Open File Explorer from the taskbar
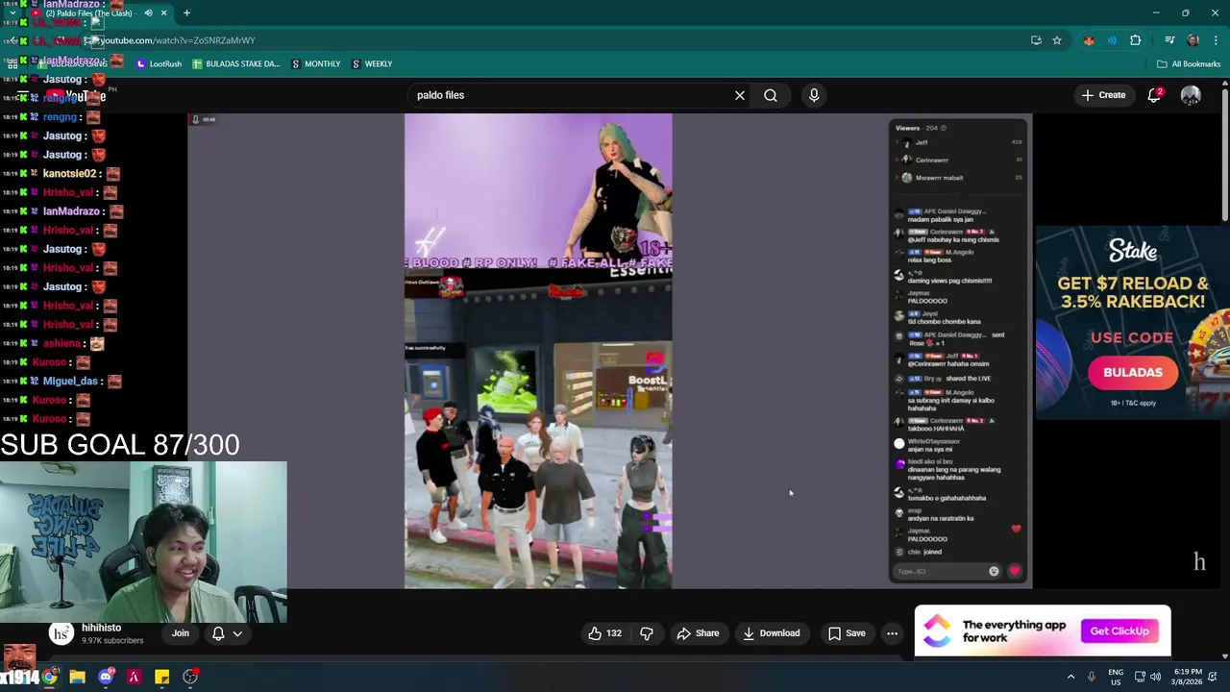Screen dimensions: 1230x692 tap(77, 677)
